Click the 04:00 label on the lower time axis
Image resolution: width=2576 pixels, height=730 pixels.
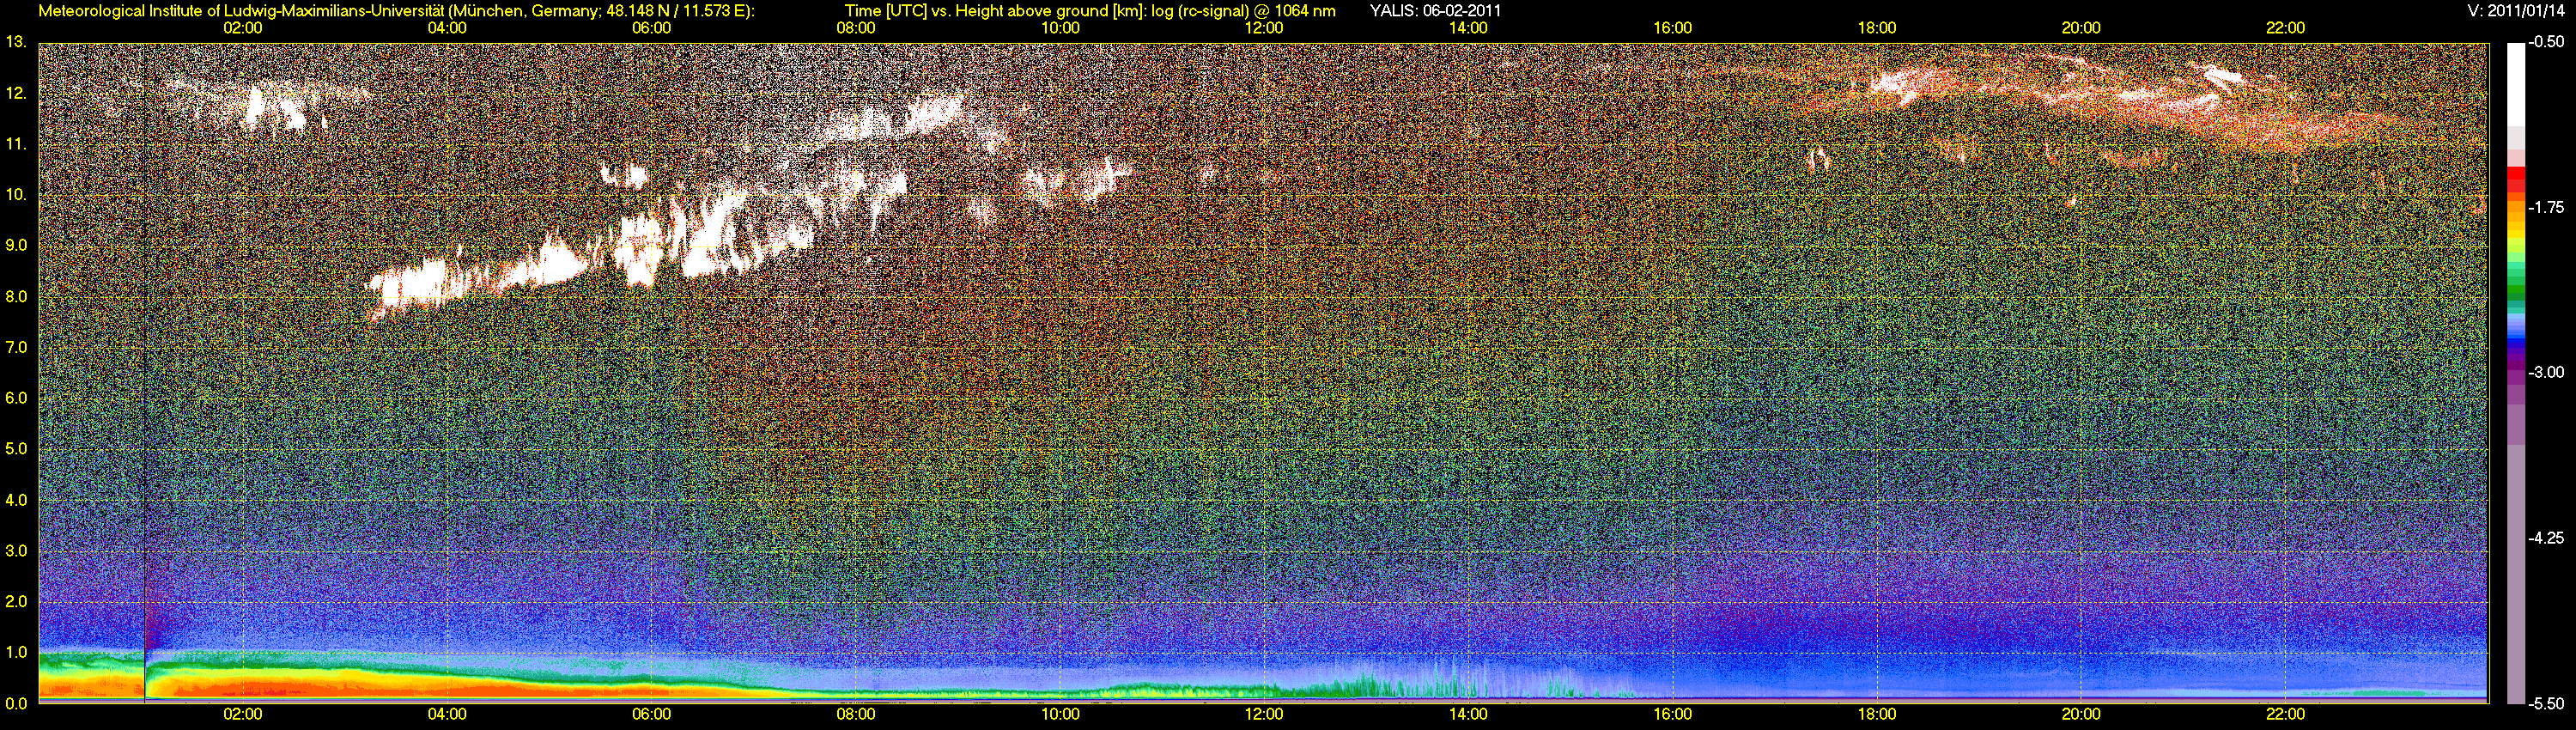(447, 715)
